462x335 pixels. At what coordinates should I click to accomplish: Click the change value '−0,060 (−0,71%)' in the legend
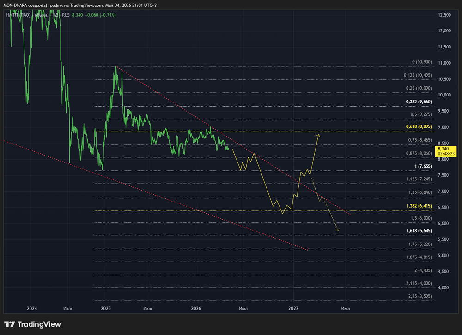(x=100, y=15)
